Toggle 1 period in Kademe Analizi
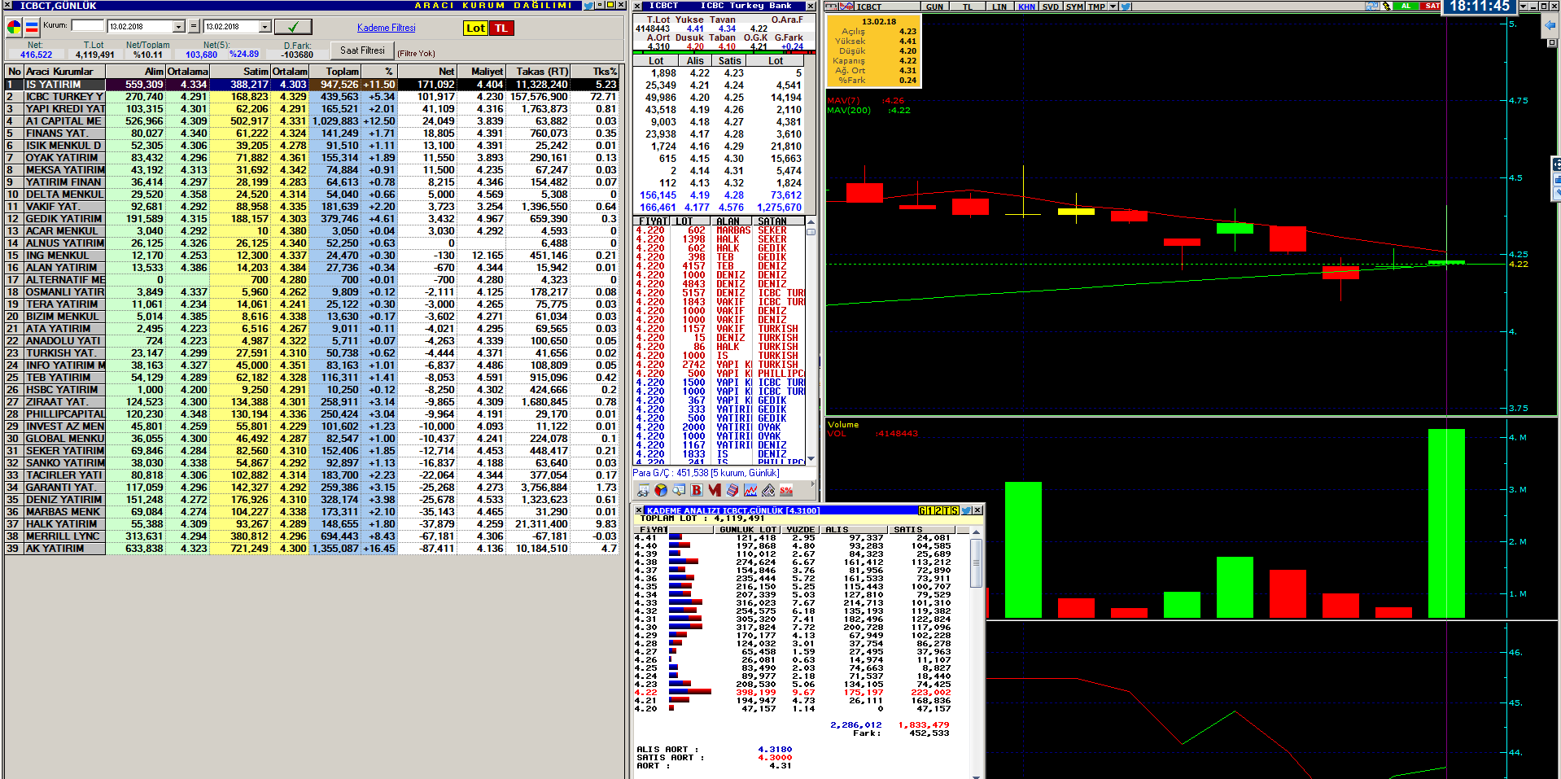Screen dimensions: 1561x779 930,510
